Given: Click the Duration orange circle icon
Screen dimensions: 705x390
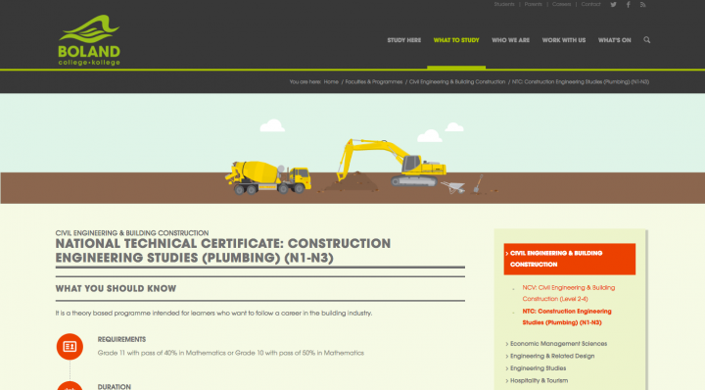Looking at the screenshot, I should 70,386.
